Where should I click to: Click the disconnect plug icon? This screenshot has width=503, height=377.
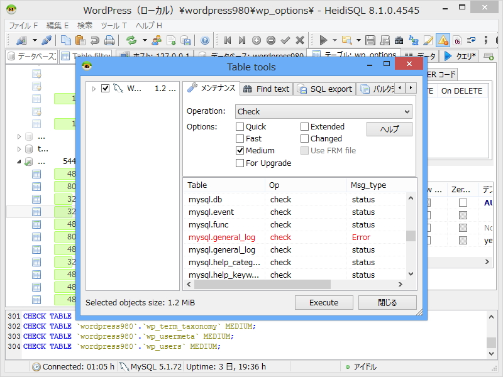pos(47,40)
